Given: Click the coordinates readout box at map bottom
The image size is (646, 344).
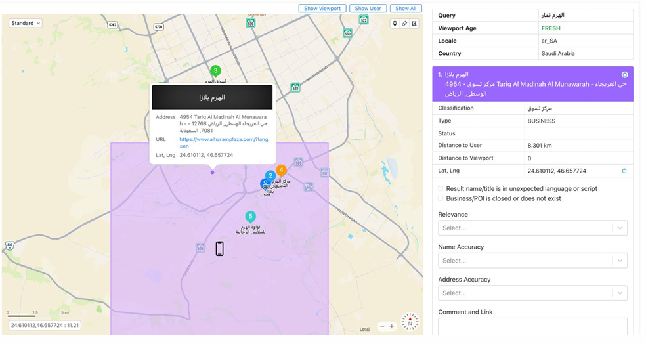Looking at the screenshot, I should [x=45, y=325].
